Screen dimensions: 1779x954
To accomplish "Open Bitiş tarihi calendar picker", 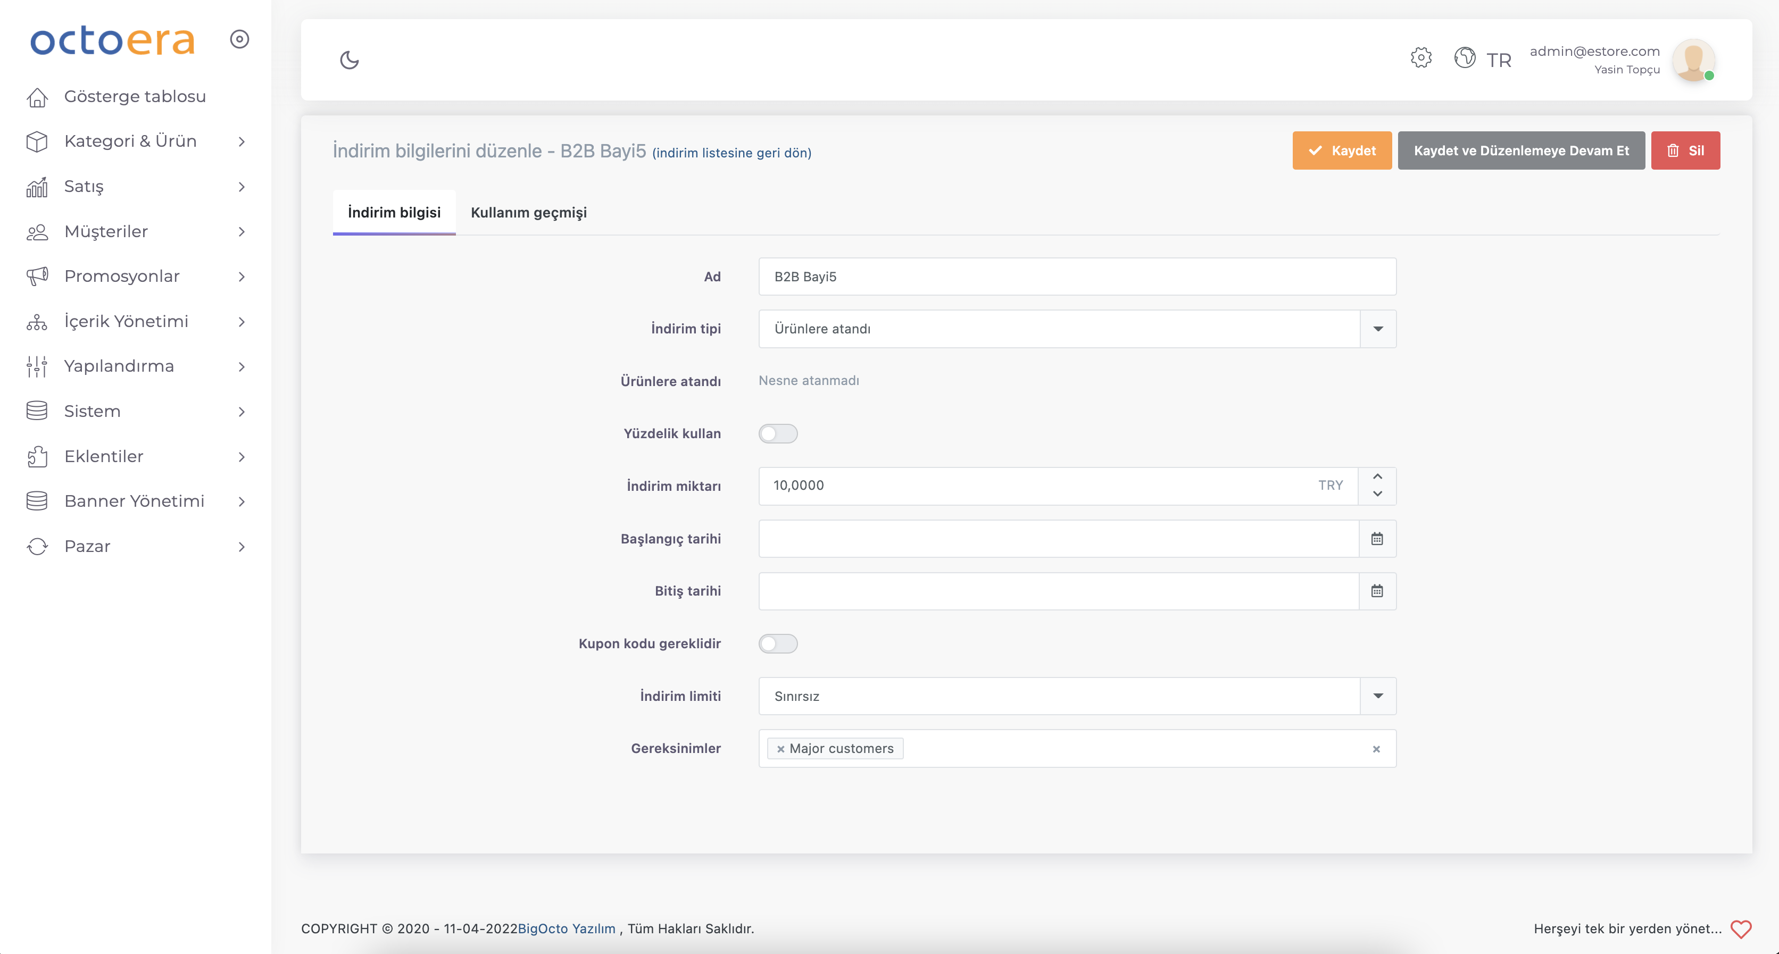I will (1376, 591).
